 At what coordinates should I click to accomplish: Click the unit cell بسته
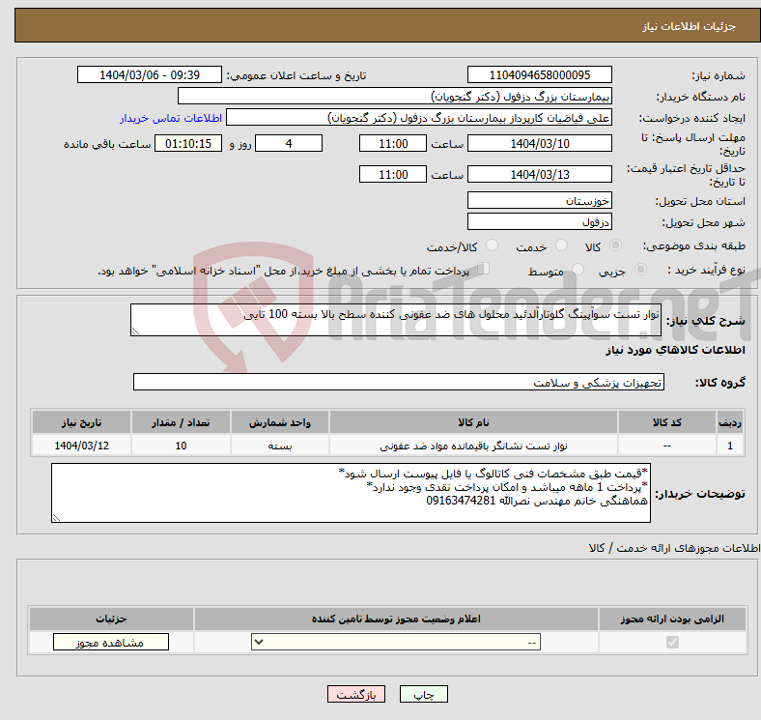[280, 446]
